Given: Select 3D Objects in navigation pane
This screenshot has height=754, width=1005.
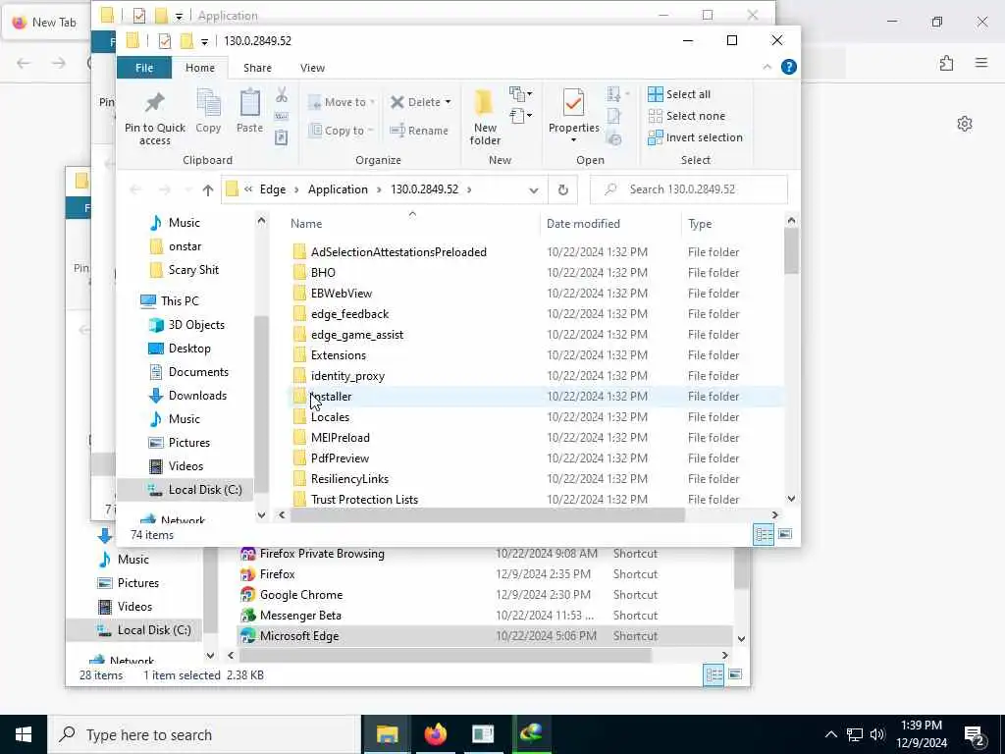Looking at the screenshot, I should 196,325.
